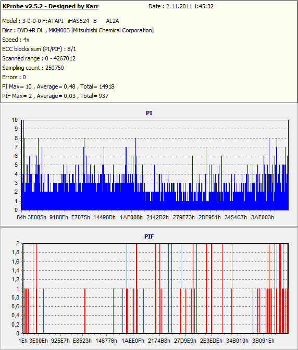
Task: Click the PI chart title
Action: click(x=149, y=113)
